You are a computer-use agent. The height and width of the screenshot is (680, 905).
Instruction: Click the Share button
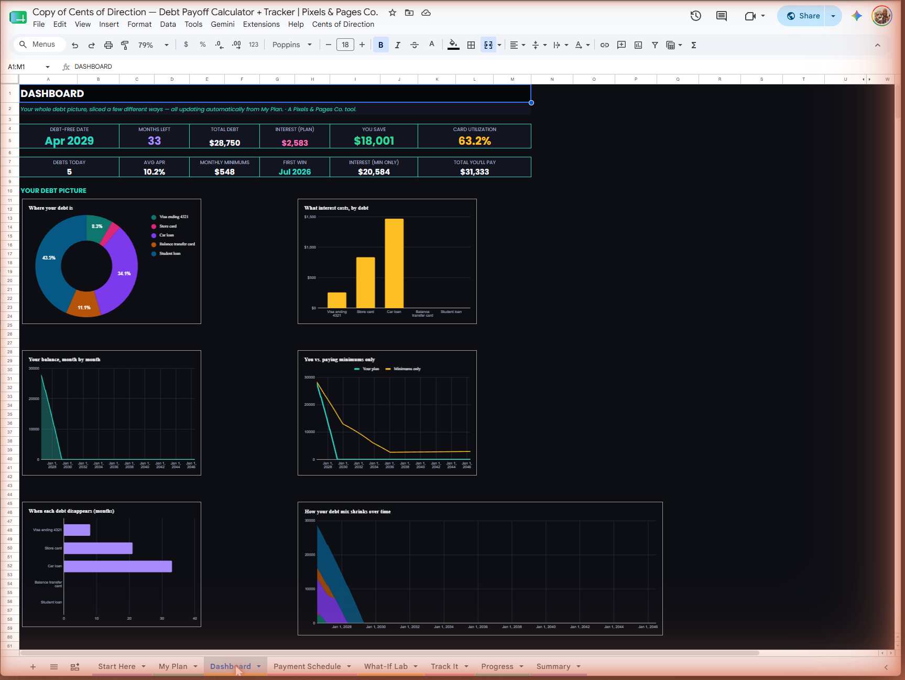(802, 16)
